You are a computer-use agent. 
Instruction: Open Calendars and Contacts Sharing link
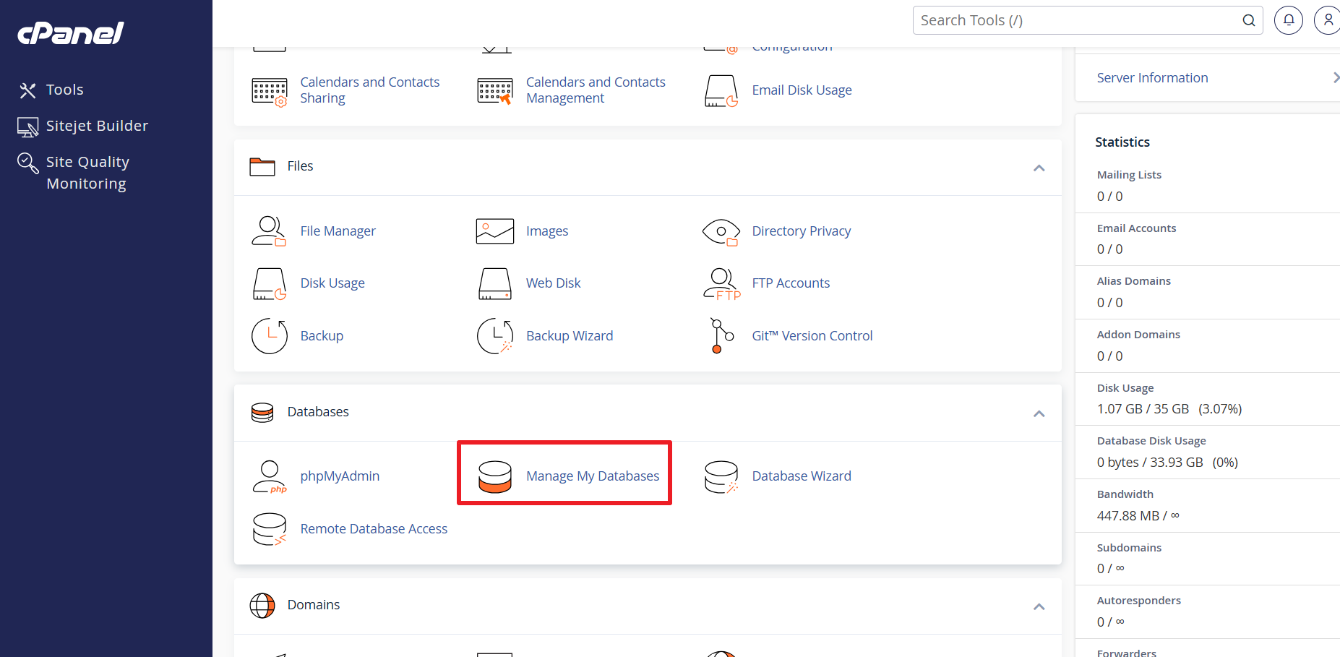pyautogui.click(x=369, y=90)
